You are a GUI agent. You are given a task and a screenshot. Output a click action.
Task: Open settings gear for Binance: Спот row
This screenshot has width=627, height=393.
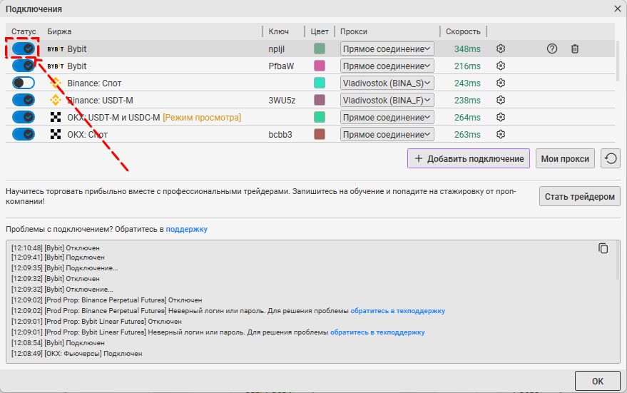501,83
